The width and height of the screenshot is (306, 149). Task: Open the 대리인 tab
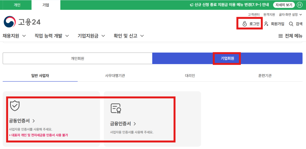[x=190, y=76]
